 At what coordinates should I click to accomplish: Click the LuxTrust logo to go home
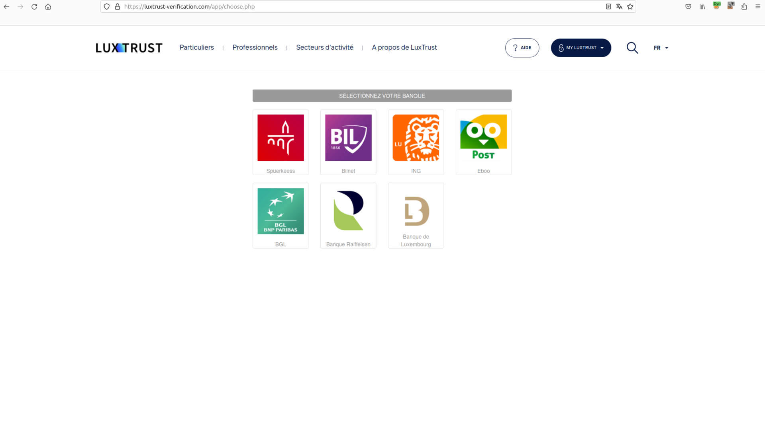(129, 47)
